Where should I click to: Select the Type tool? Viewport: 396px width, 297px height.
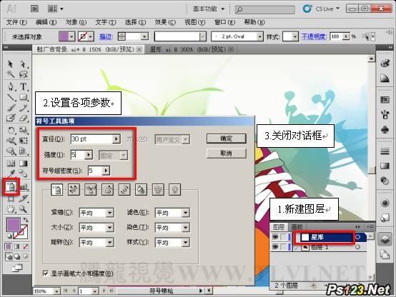pos(24,86)
